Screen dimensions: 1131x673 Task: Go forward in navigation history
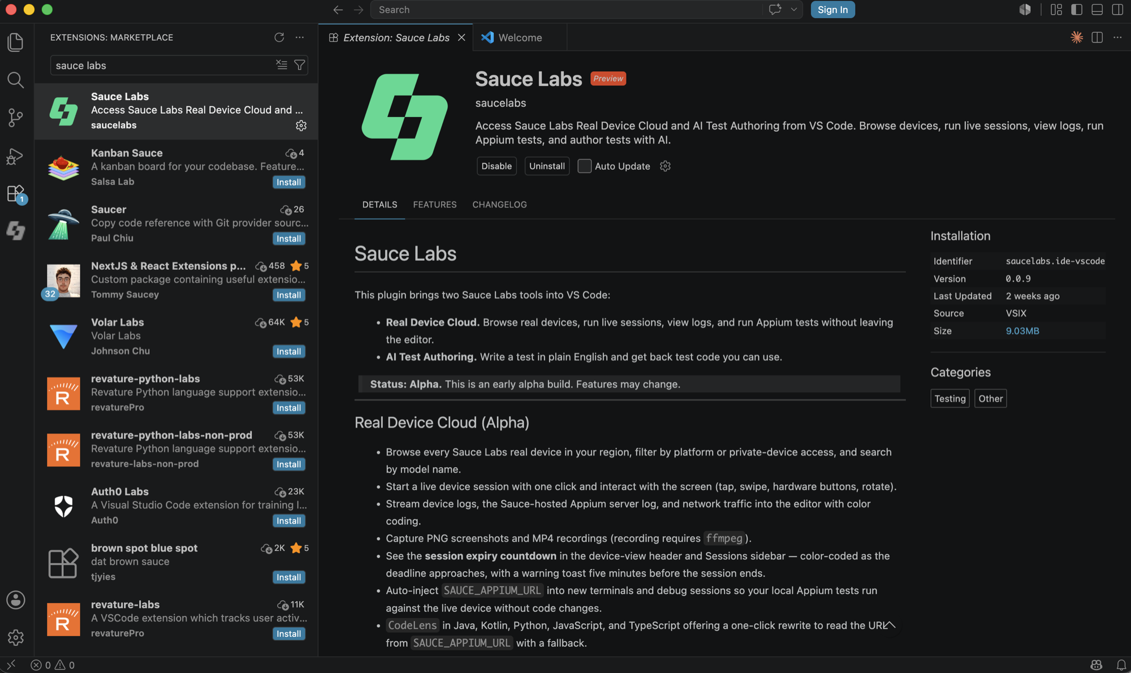click(359, 10)
